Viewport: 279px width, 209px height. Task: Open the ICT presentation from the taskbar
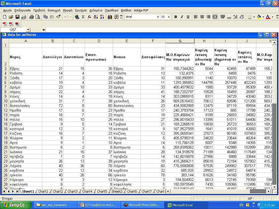point(99,205)
